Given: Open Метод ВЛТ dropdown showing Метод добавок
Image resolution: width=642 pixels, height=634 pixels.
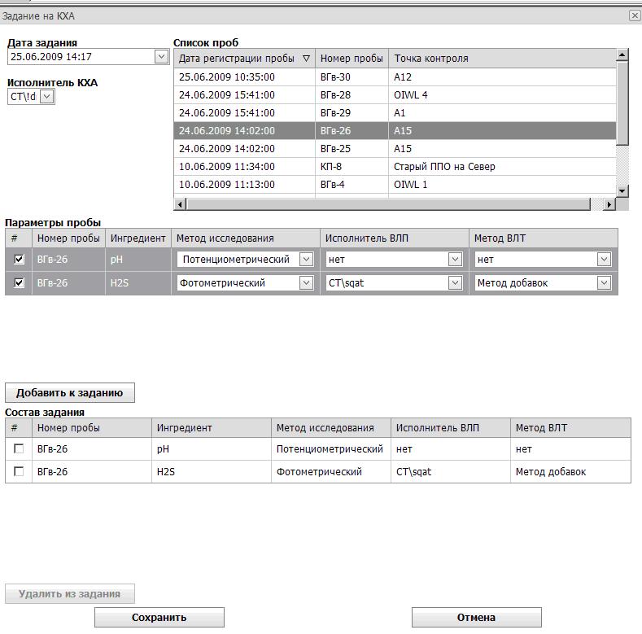Looking at the screenshot, I should [x=604, y=283].
